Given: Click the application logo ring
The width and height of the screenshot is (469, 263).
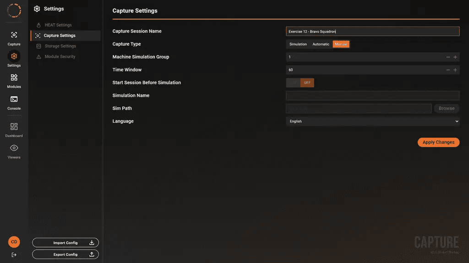Looking at the screenshot, I should click(14, 11).
